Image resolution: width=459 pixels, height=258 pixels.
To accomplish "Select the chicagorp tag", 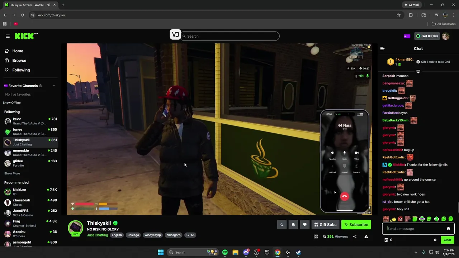I will point(173,235).
